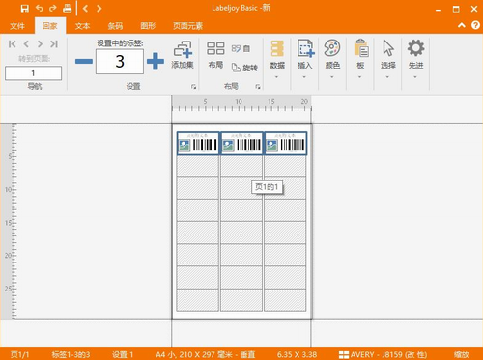
Task: Click the 缩放 zoom control in status bar
Action: click(462, 354)
